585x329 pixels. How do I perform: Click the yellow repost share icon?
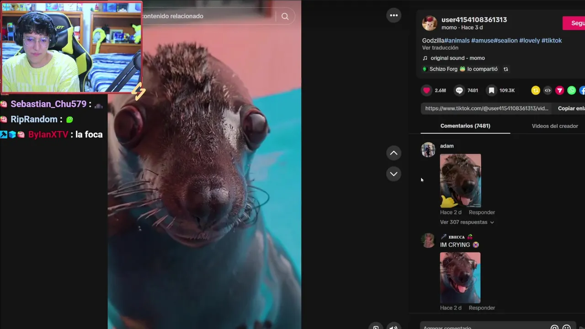click(536, 90)
